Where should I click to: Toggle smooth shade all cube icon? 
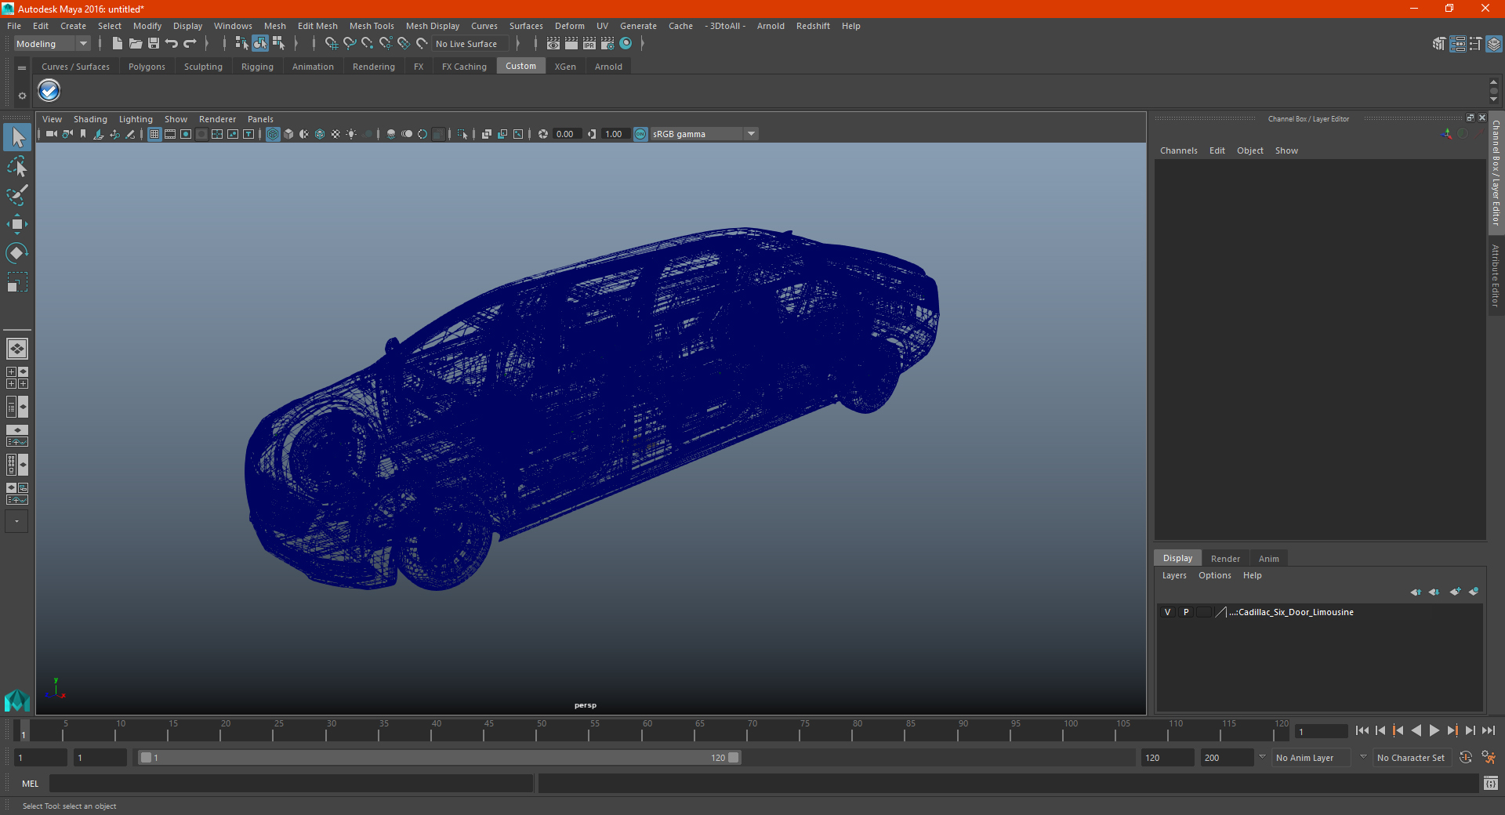tap(288, 134)
